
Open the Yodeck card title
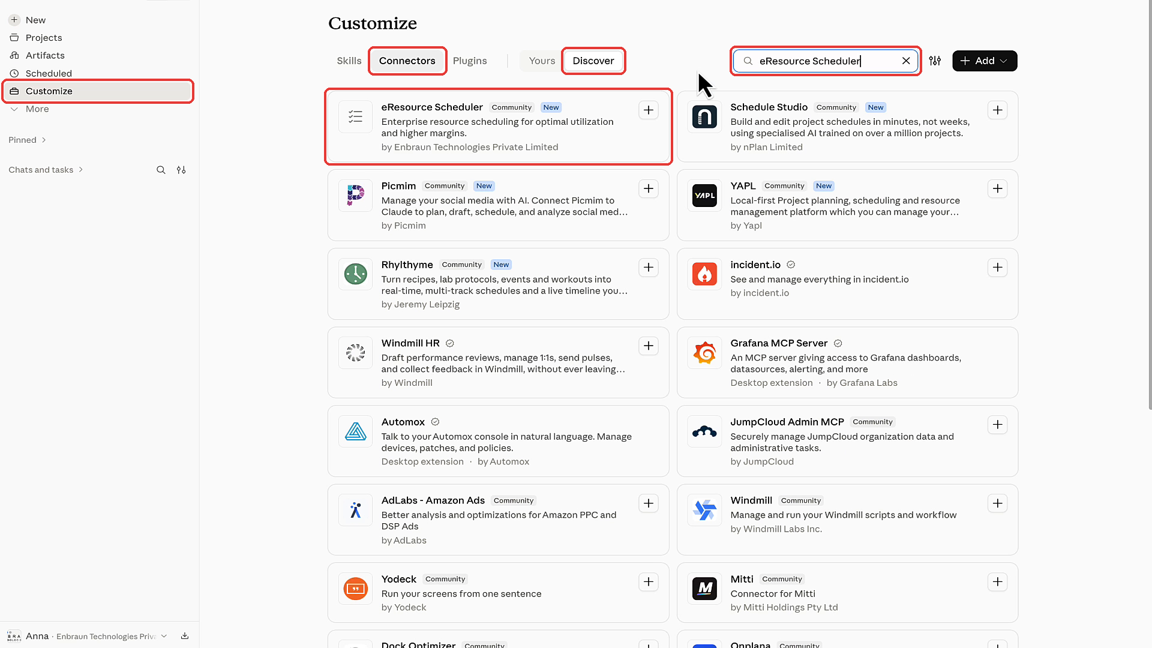click(399, 579)
